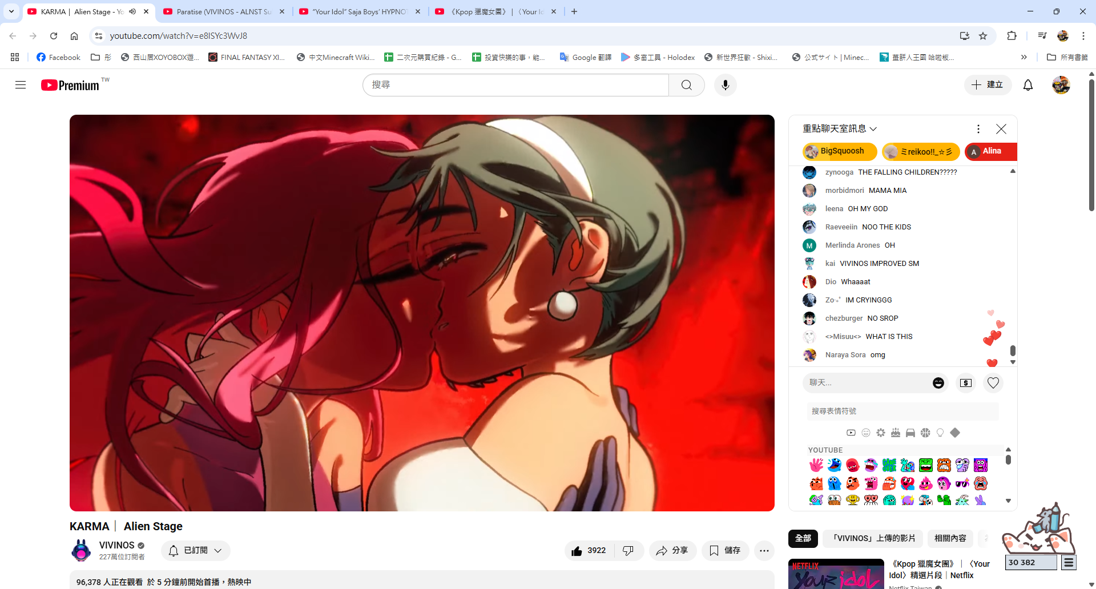Select basketball activities emoji category
1096x589 pixels.
coord(925,433)
